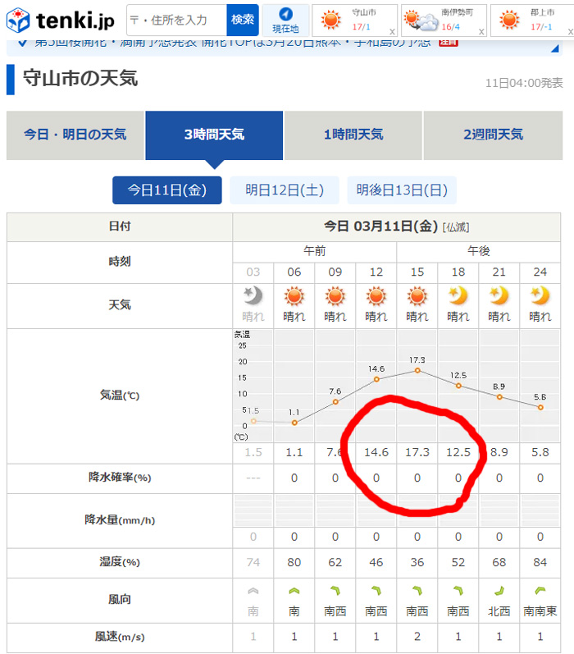Remove 南伊勢町 card with its x

click(x=481, y=31)
